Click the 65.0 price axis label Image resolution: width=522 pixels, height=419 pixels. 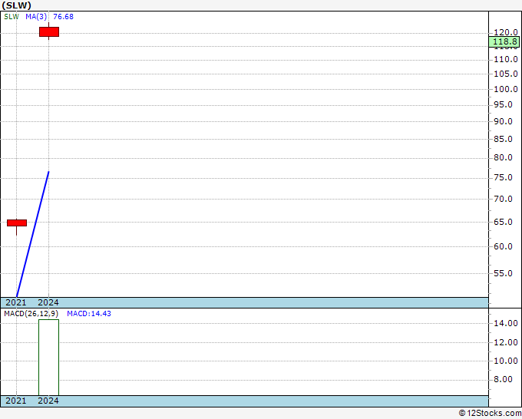coord(503,222)
